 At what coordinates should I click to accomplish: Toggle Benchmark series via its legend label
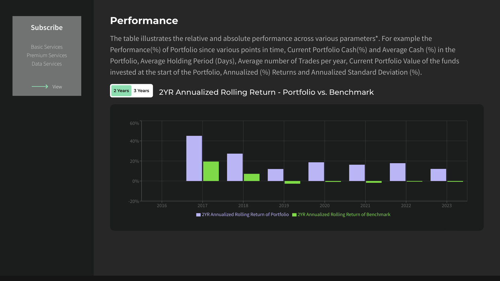tap(344, 215)
